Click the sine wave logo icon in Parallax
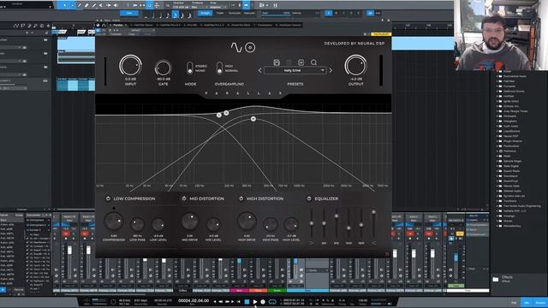The height and width of the screenshot is (308, 548). click(236, 47)
